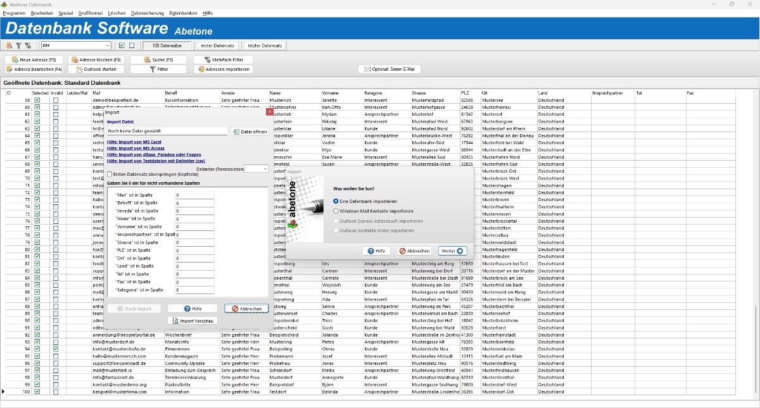The image size is (760, 408).
Task: Jump to erster Datensatz
Action: [x=218, y=46]
